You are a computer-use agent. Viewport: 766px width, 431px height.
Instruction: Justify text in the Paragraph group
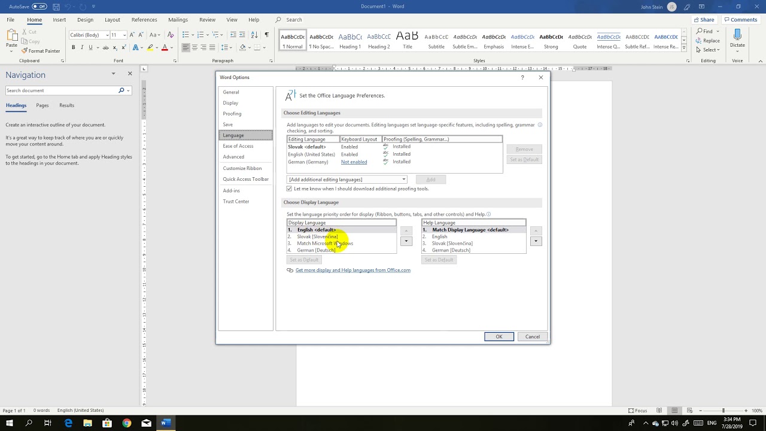point(212,47)
